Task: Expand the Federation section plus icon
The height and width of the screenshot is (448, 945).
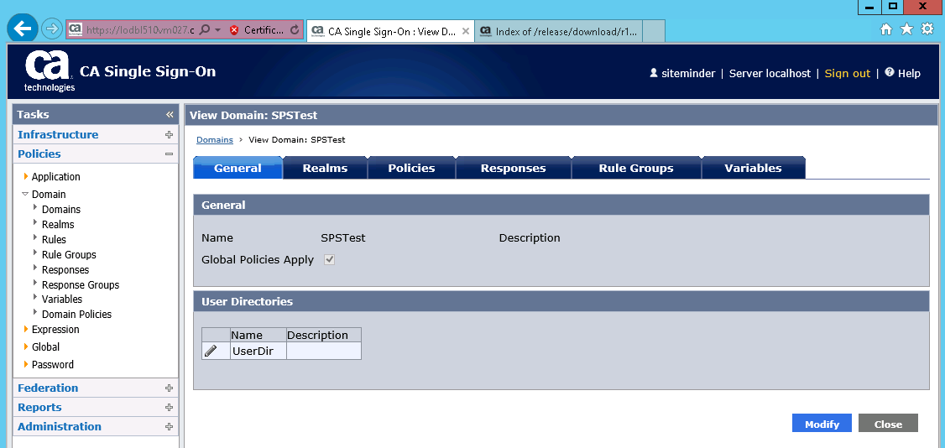Action: 170,388
